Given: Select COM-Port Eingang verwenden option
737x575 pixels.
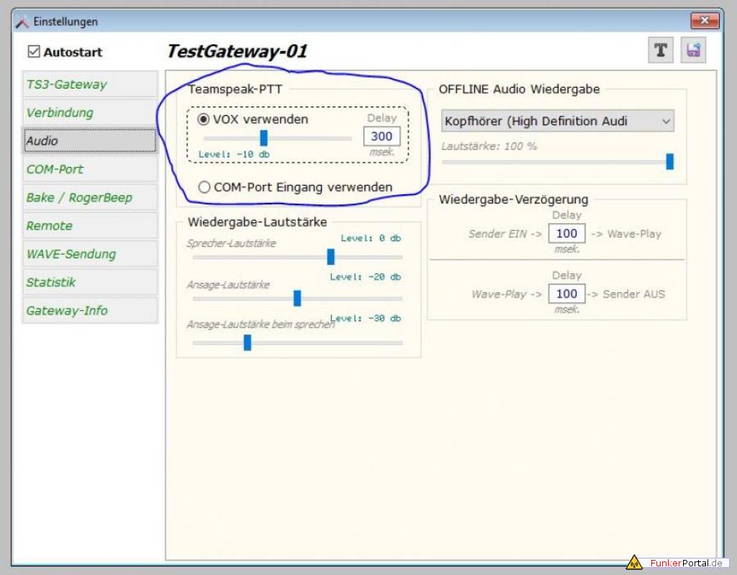Looking at the screenshot, I should pos(204,187).
